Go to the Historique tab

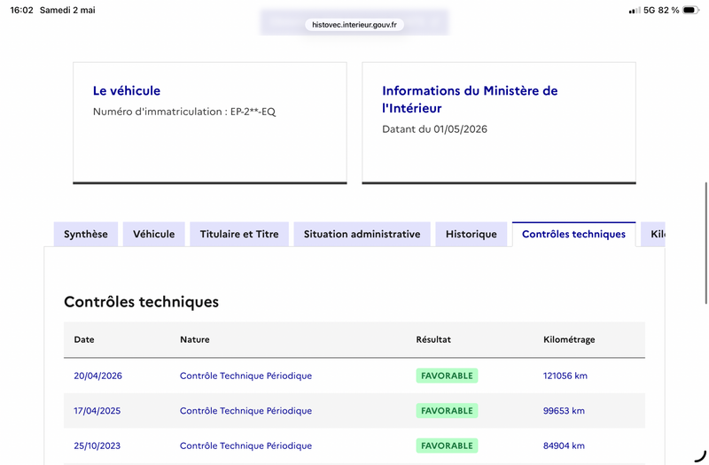point(471,234)
